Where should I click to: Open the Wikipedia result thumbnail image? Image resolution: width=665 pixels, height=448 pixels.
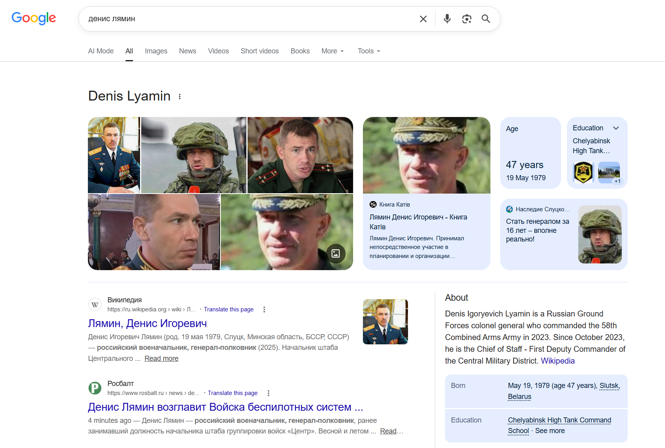[x=385, y=322]
